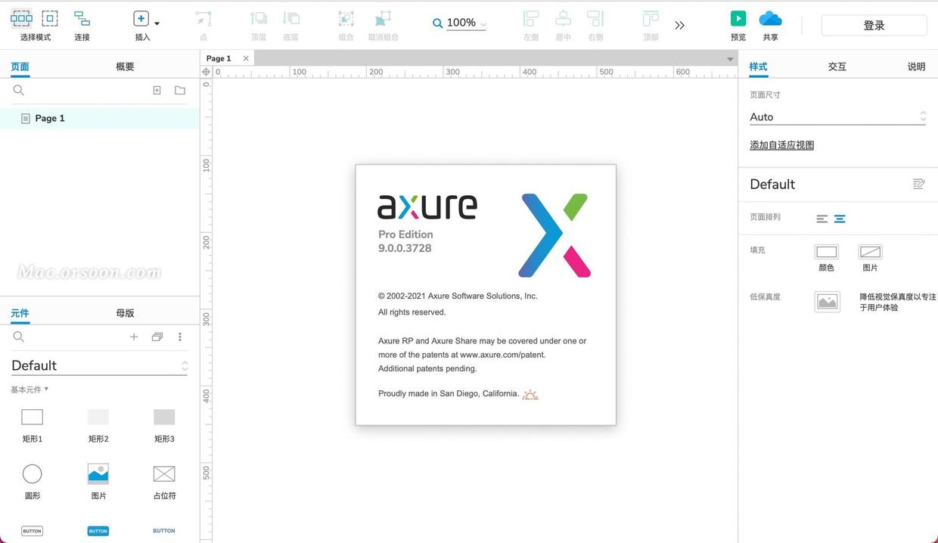
Task: Open library options three-dot menu
Action: point(180,337)
